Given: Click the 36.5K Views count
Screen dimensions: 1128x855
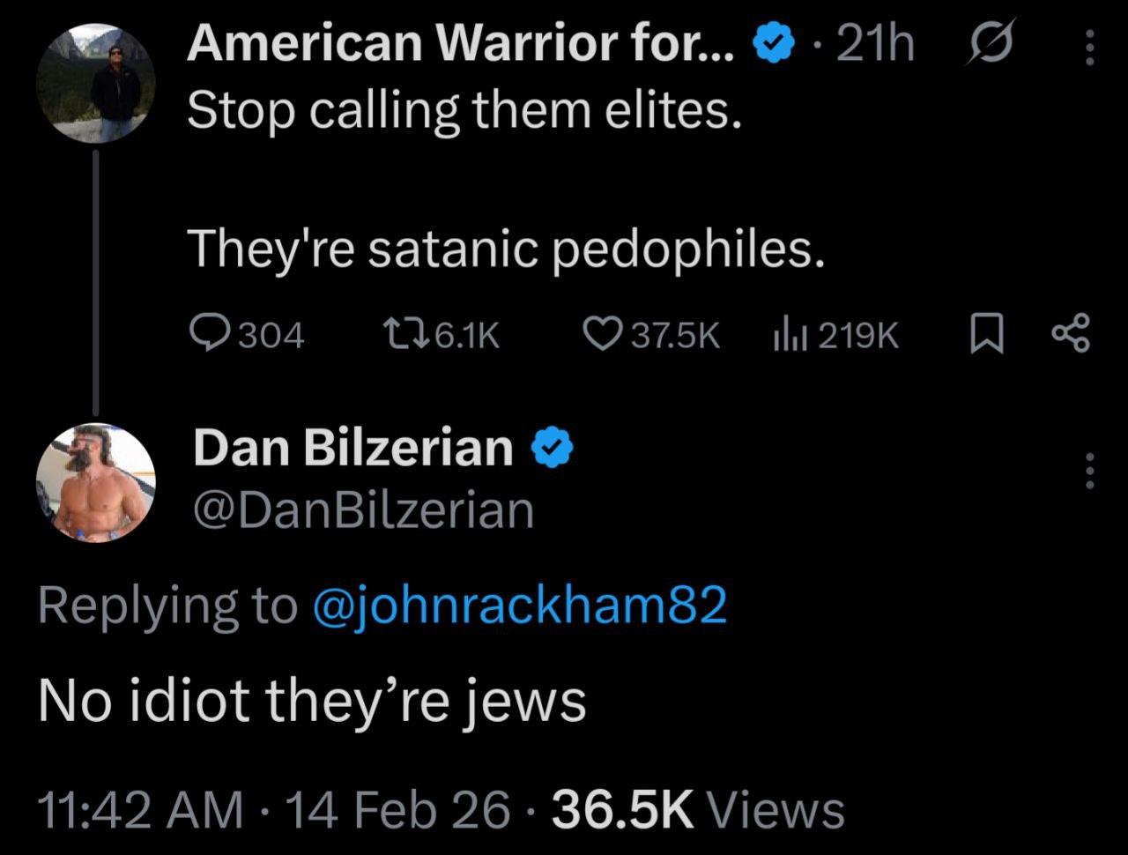Looking at the screenshot, I should point(698,809).
